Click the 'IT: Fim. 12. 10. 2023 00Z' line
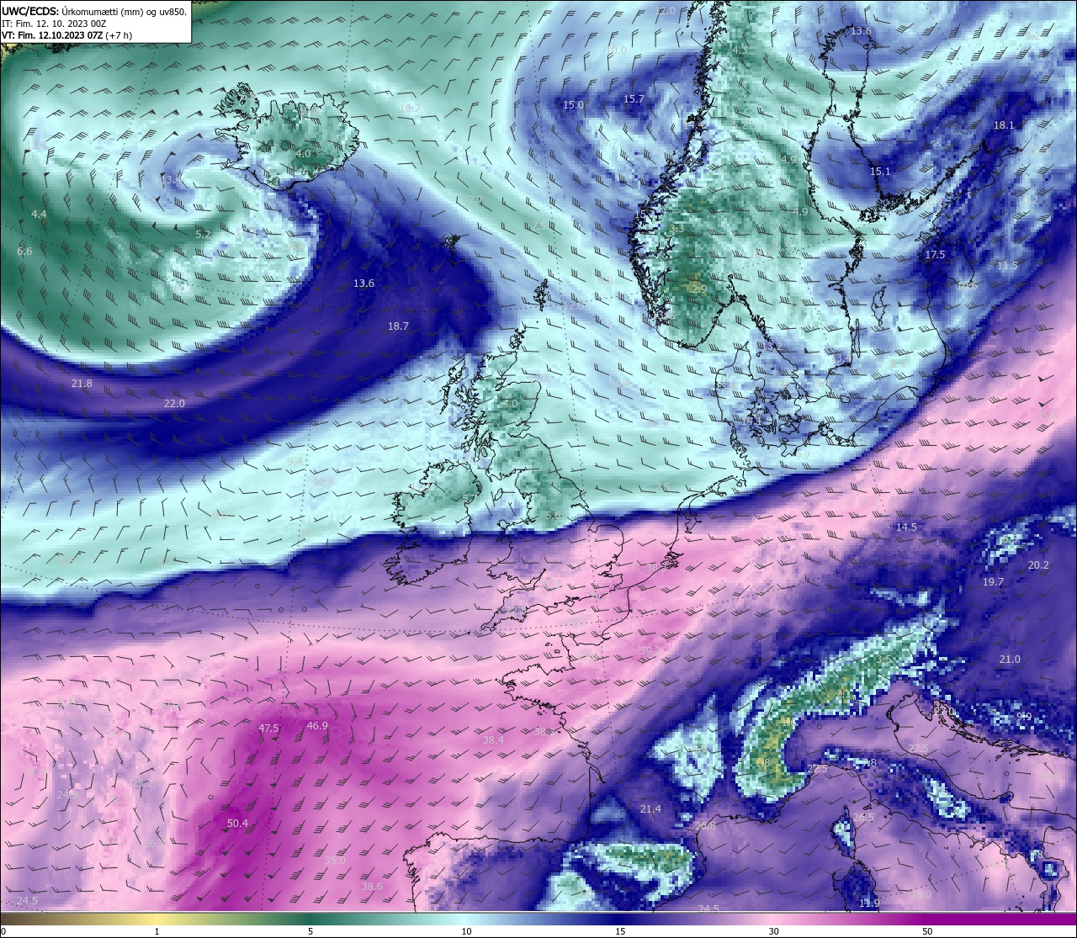Image resolution: width=1077 pixels, height=938 pixels. [54, 24]
